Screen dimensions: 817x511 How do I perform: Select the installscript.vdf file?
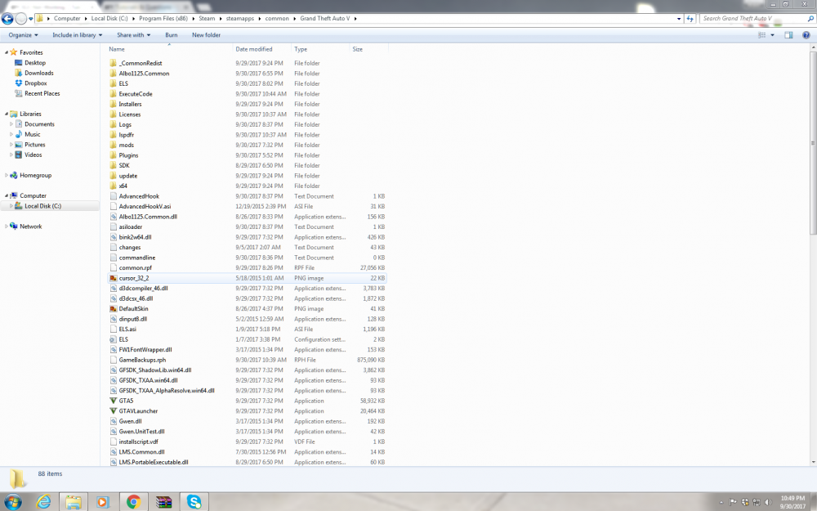click(138, 442)
